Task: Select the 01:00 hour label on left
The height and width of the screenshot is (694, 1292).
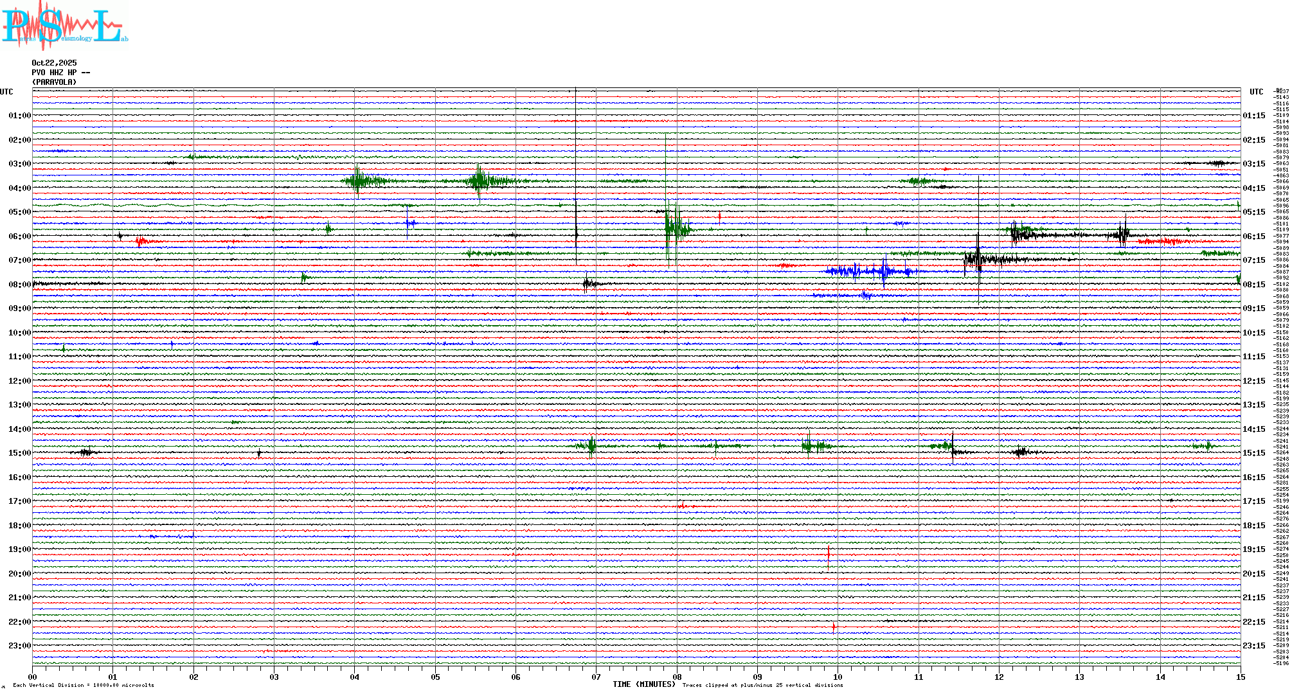Action: pos(20,116)
